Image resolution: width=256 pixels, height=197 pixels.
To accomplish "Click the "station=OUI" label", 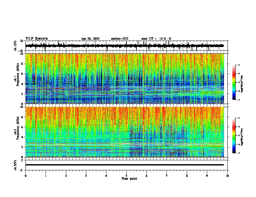I will 120,39.
